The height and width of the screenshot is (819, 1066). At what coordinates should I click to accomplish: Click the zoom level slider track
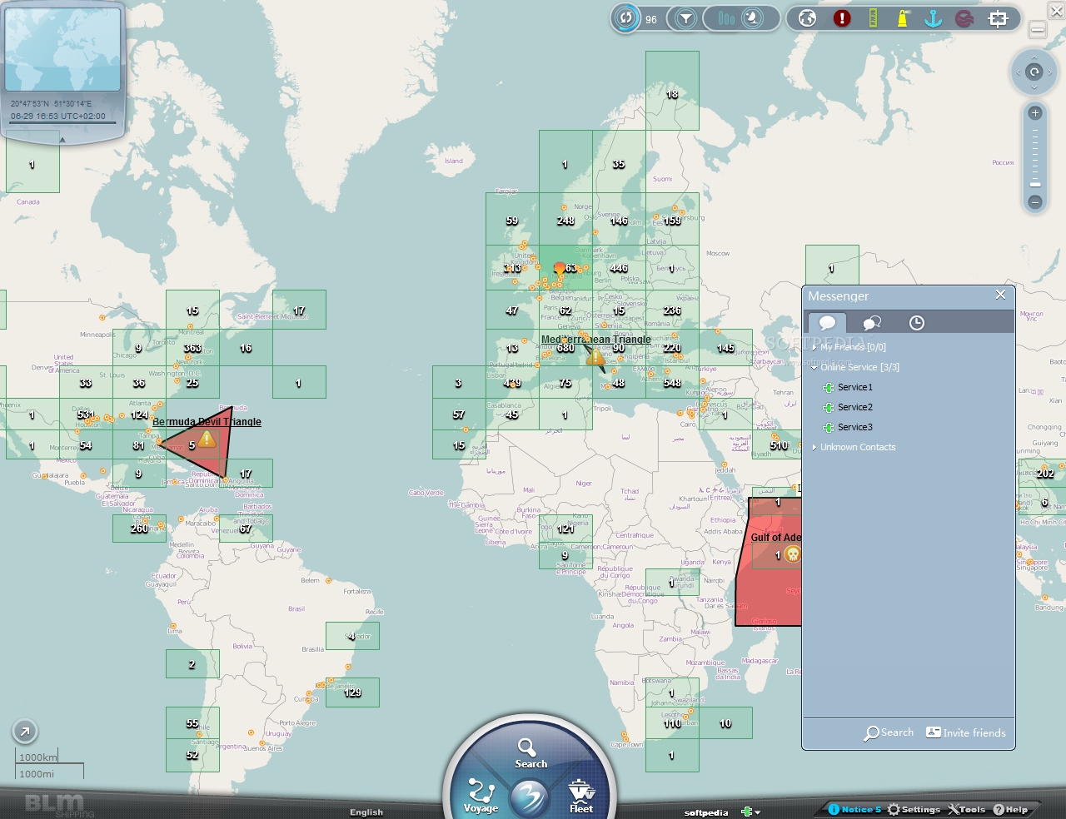click(1035, 158)
